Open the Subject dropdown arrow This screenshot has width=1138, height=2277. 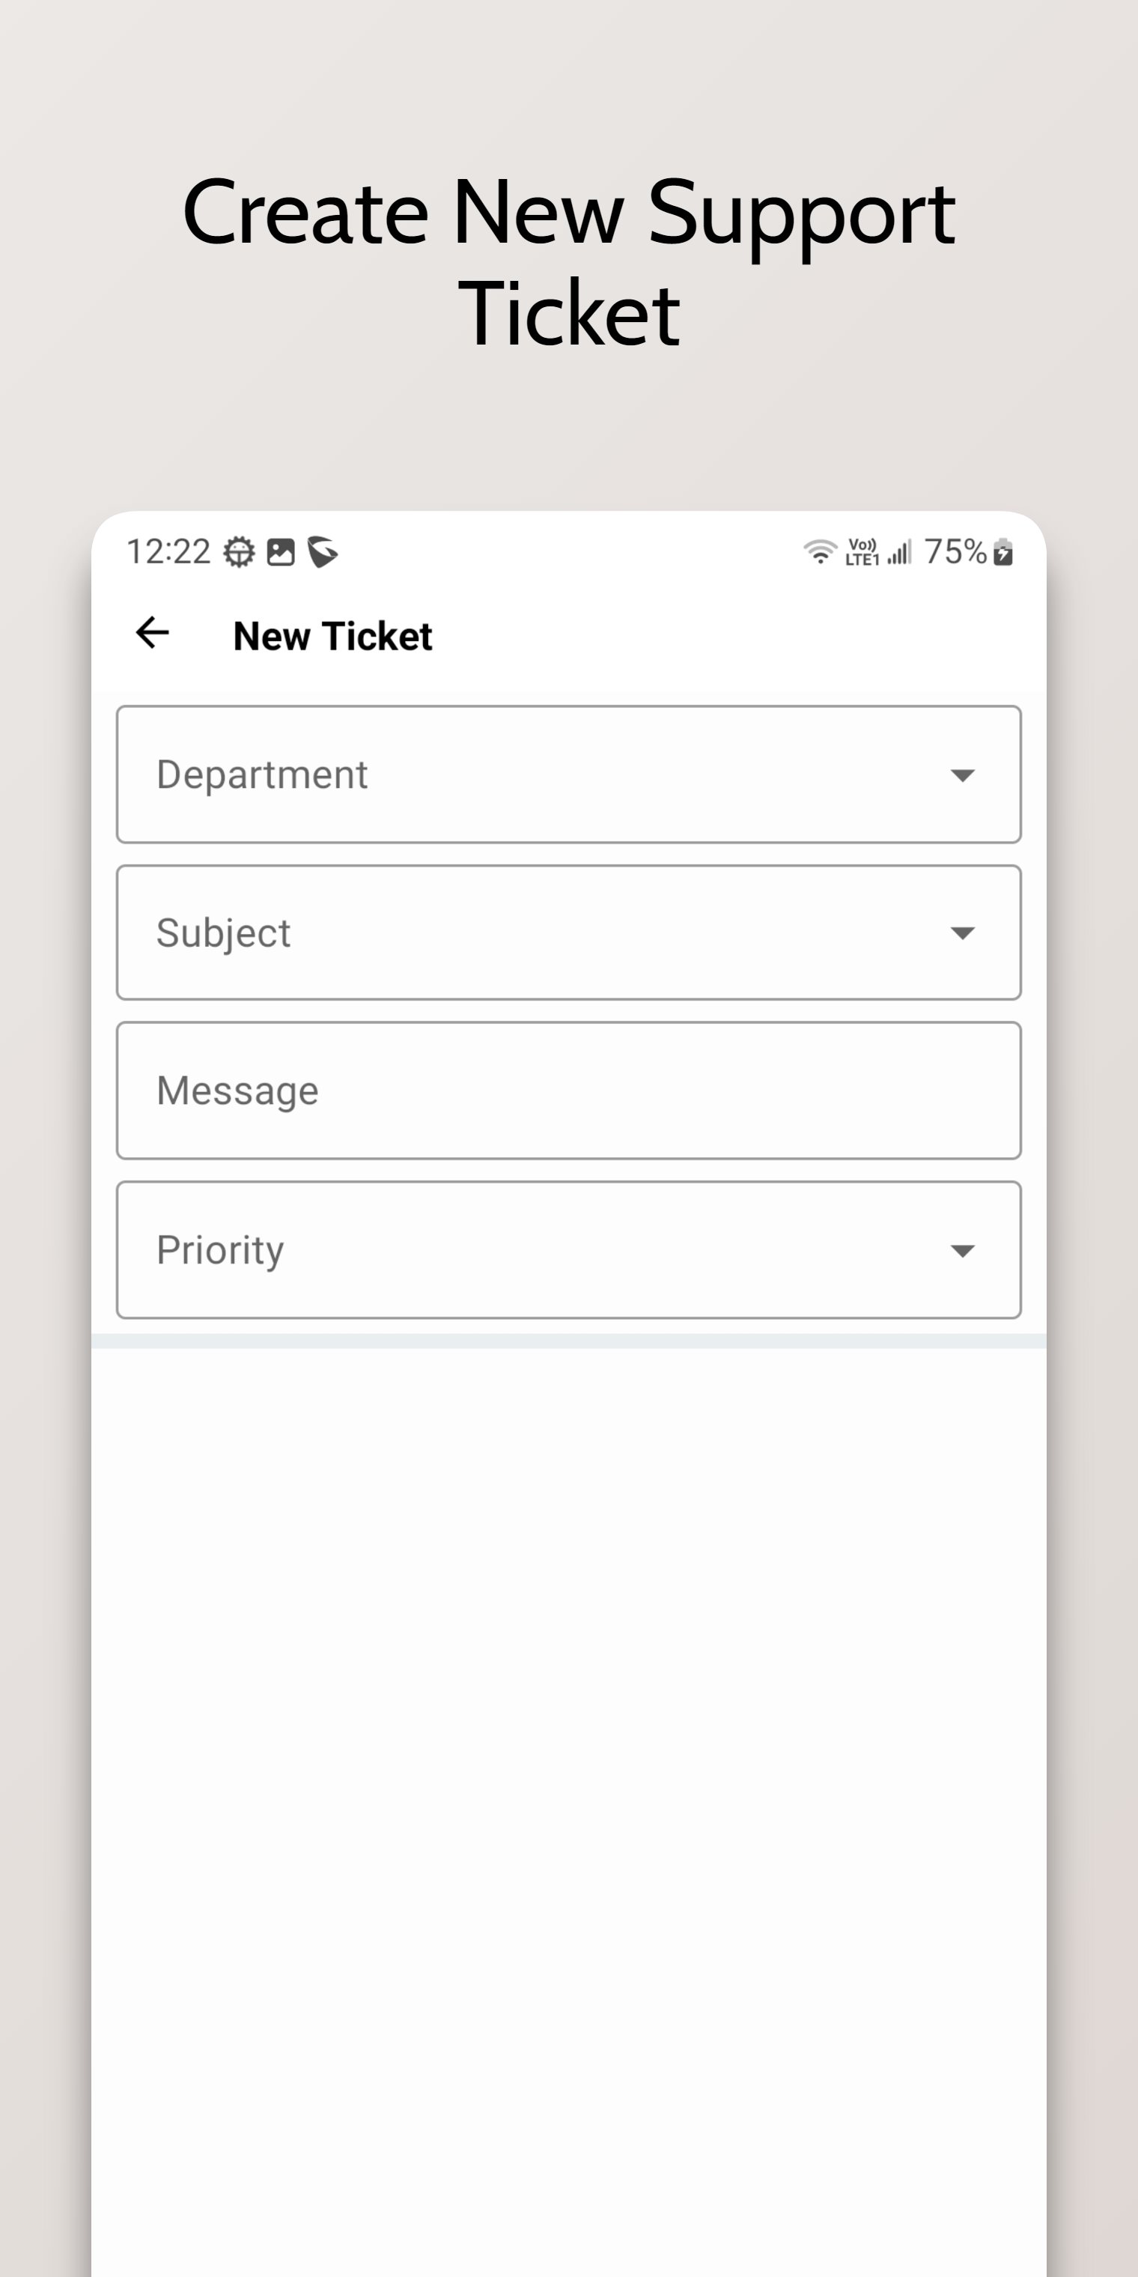point(961,933)
